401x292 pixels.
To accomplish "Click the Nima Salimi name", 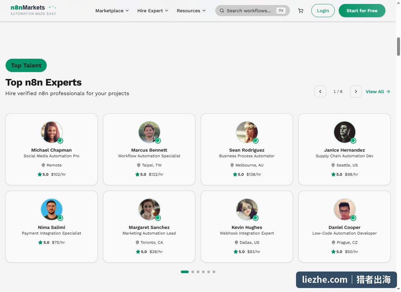I will [52, 227].
